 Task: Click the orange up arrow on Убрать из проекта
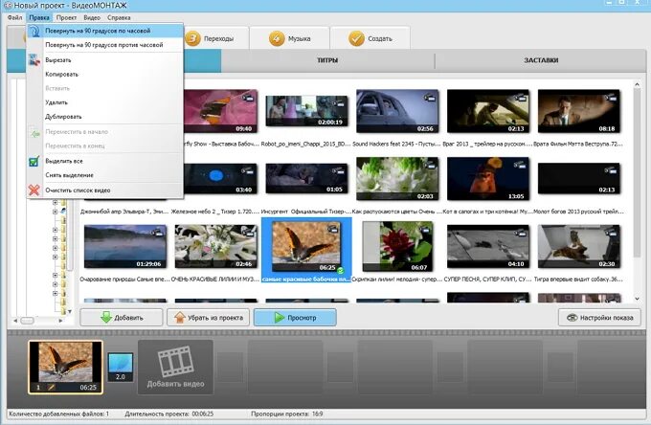pos(180,318)
